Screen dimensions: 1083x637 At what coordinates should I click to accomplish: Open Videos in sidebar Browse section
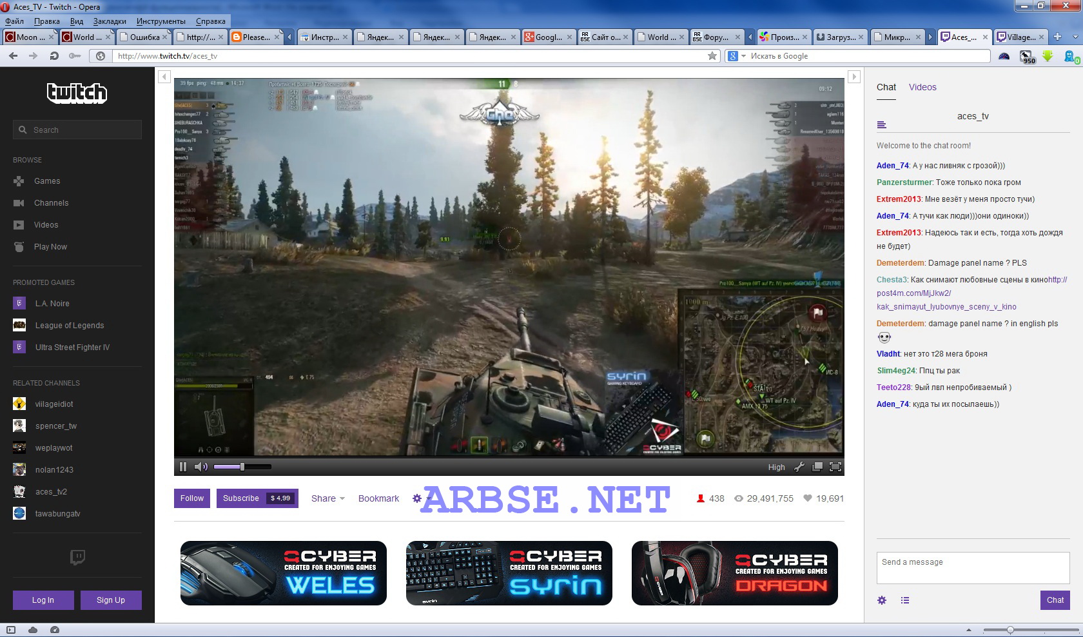46,225
